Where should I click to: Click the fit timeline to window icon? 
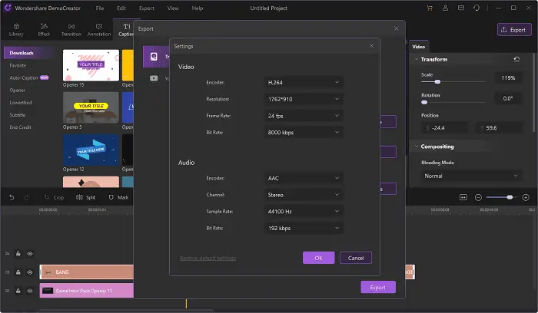coord(463,197)
